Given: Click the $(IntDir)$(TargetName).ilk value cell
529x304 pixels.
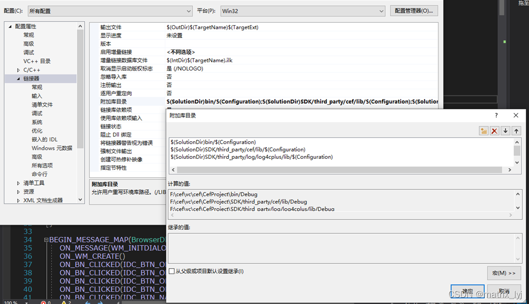Looking at the screenshot, I should (x=301, y=60).
